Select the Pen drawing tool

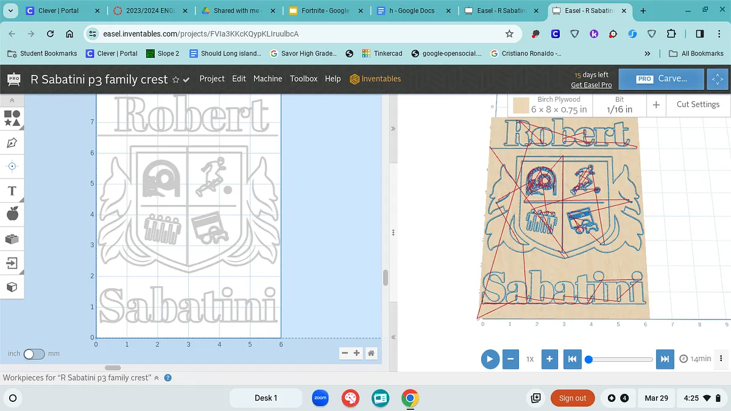12,143
